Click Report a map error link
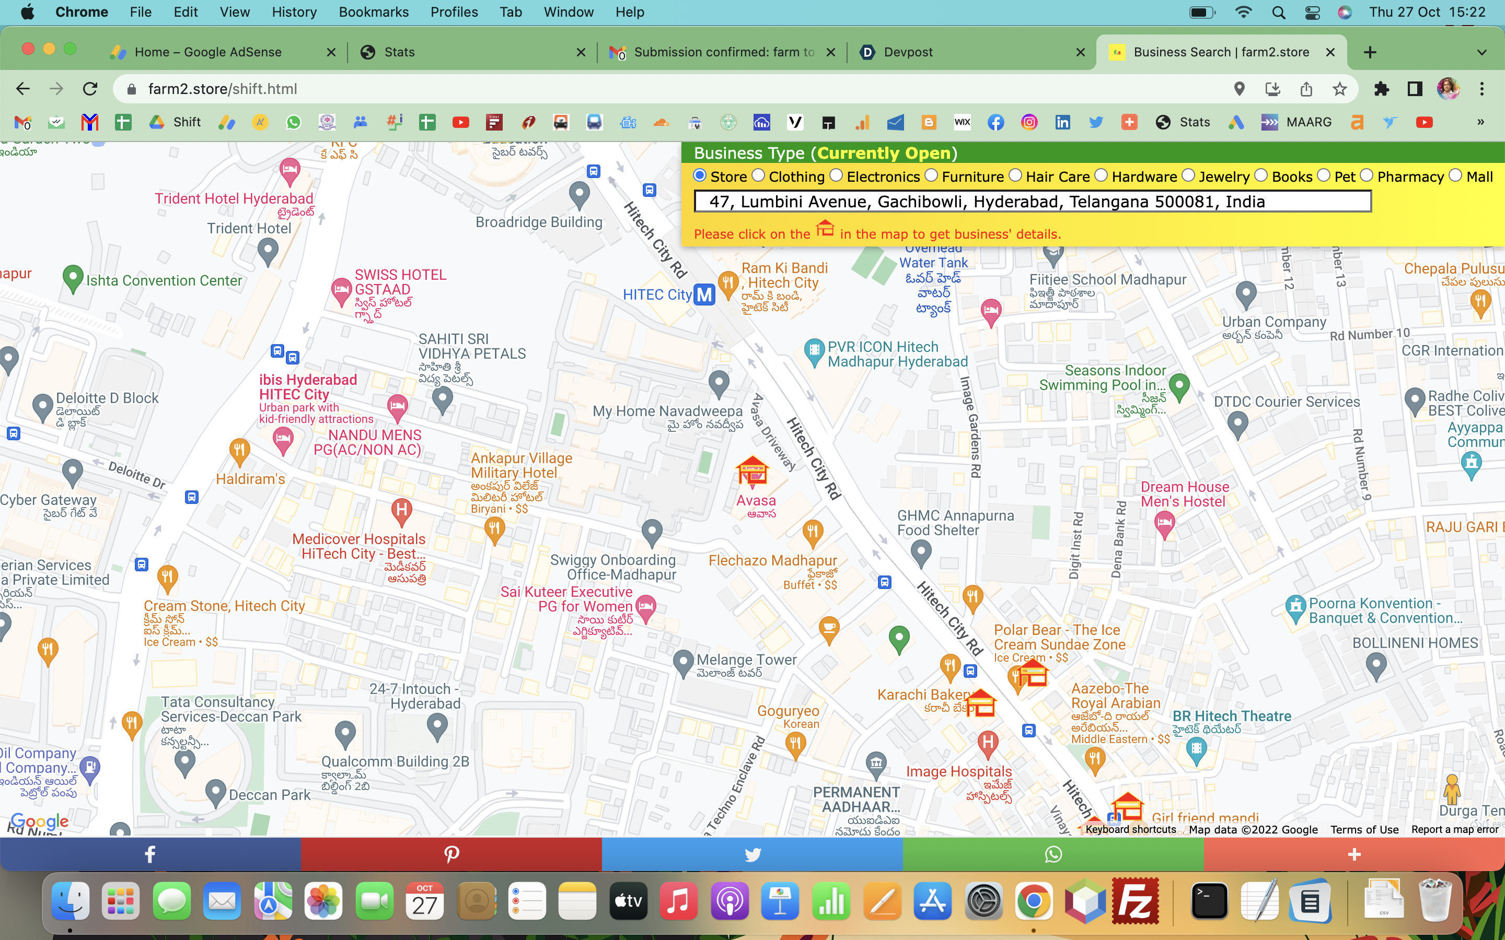 1455,829
